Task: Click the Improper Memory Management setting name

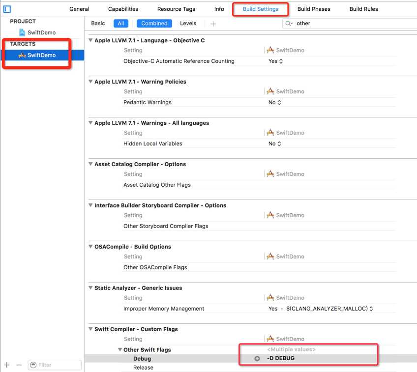Action: [164, 309]
